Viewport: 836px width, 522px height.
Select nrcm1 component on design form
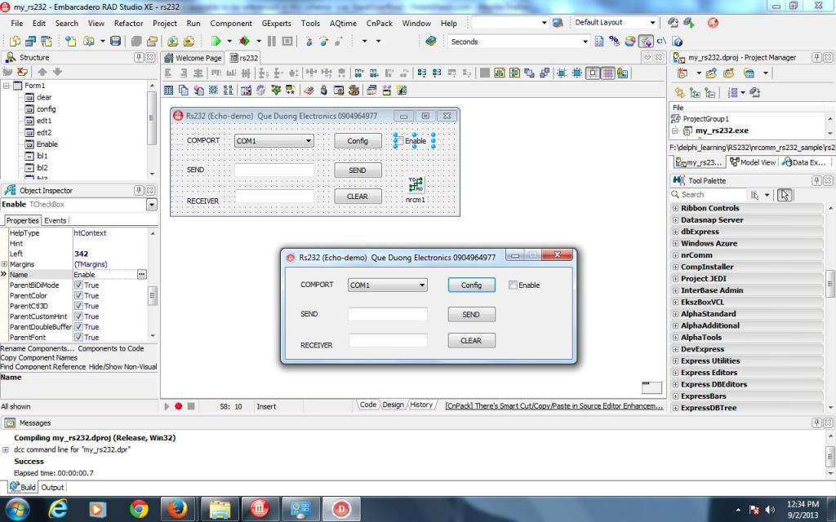416,185
